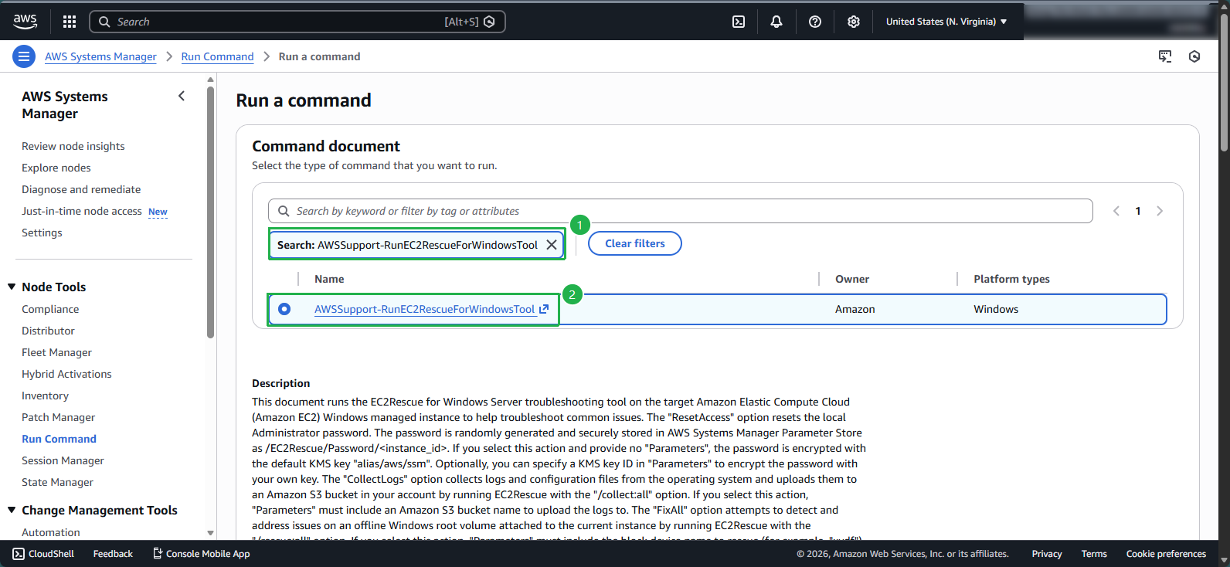Open the notifications bell
The height and width of the screenshot is (567, 1230).
tap(776, 22)
